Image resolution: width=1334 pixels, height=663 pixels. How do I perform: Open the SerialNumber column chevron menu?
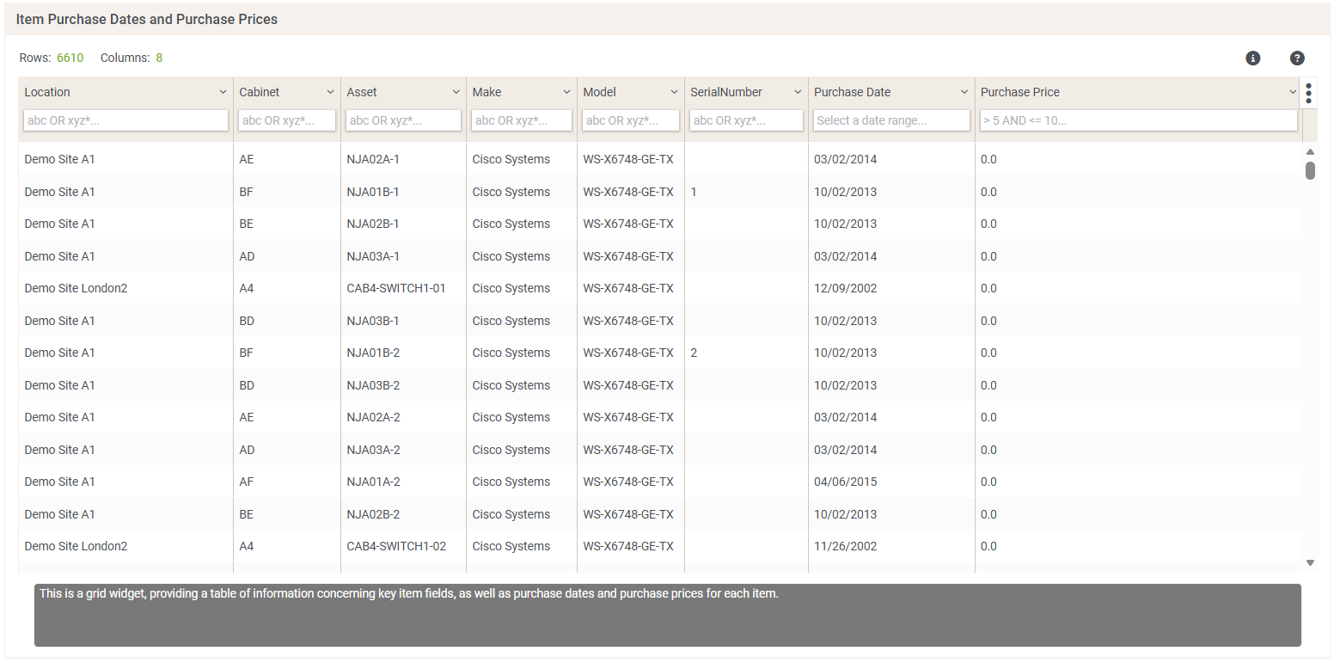[798, 92]
